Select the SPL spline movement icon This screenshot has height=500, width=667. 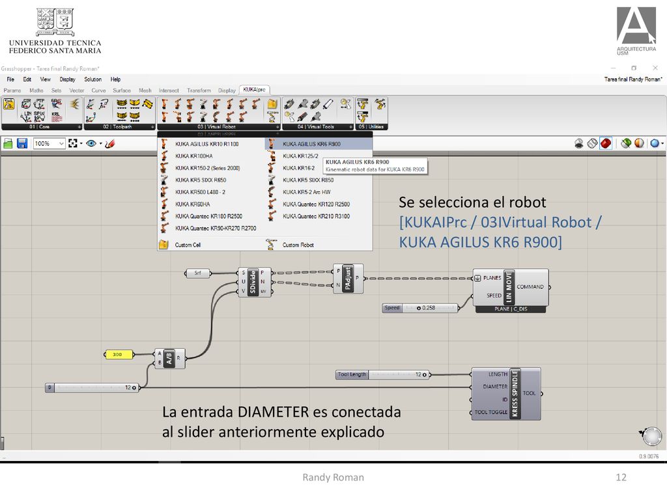[x=40, y=116]
